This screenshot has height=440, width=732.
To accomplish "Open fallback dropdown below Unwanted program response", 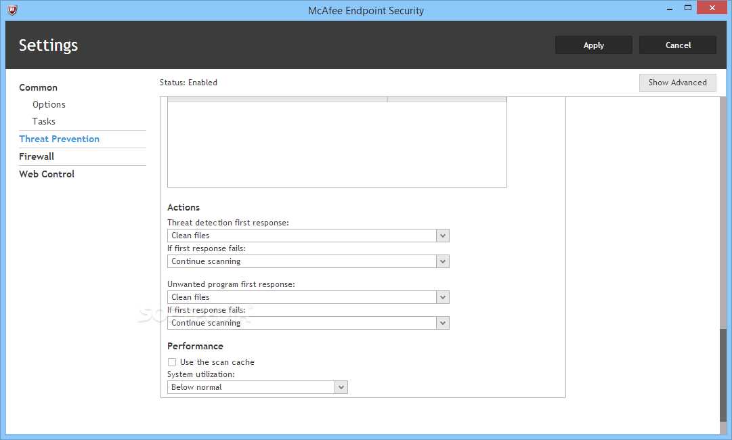I will click(308, 323).
